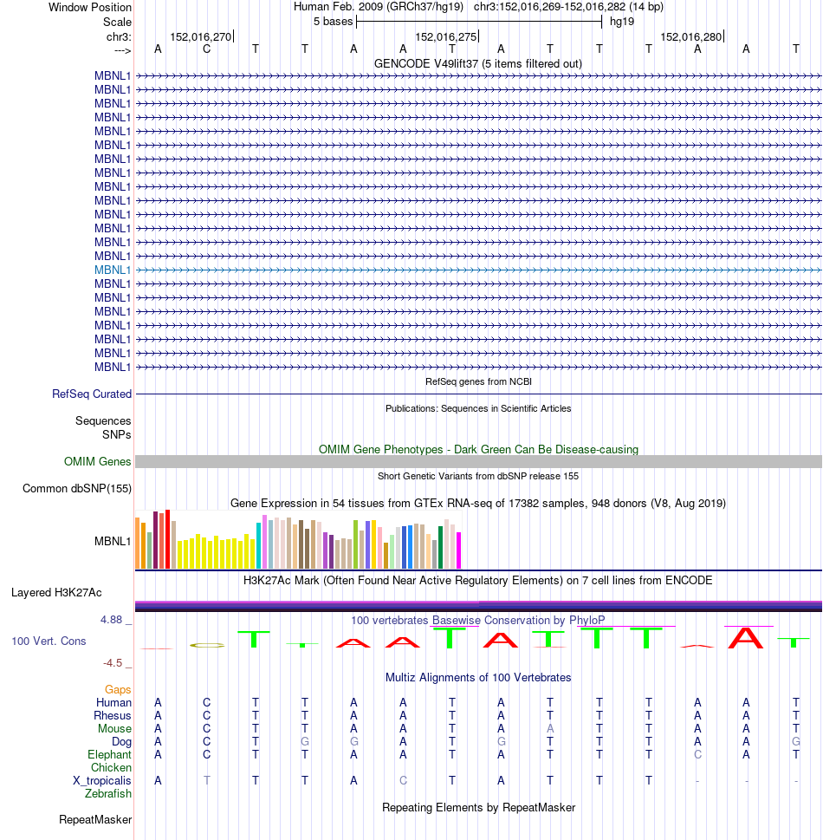The width and height of the screenshot is (823, 840).
Task: Click 'Publications: Sequences in Scientific Articles' title
Action: click(478, 408)
